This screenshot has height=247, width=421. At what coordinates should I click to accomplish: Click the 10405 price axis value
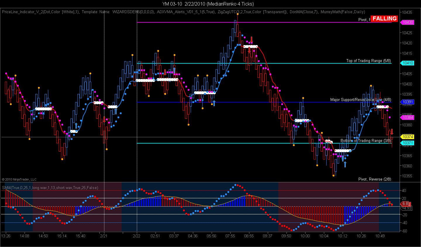click(407, 74)
